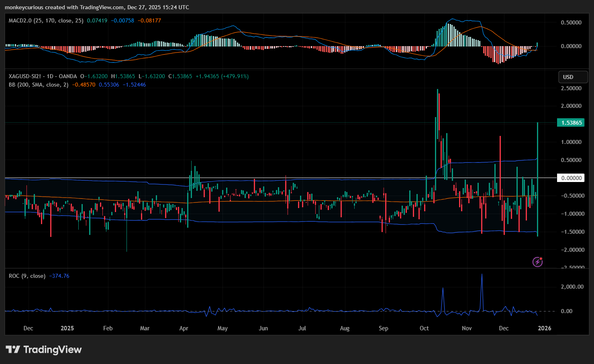Select the BB (200, SMA, close, 2) legend

click(39, 85)
